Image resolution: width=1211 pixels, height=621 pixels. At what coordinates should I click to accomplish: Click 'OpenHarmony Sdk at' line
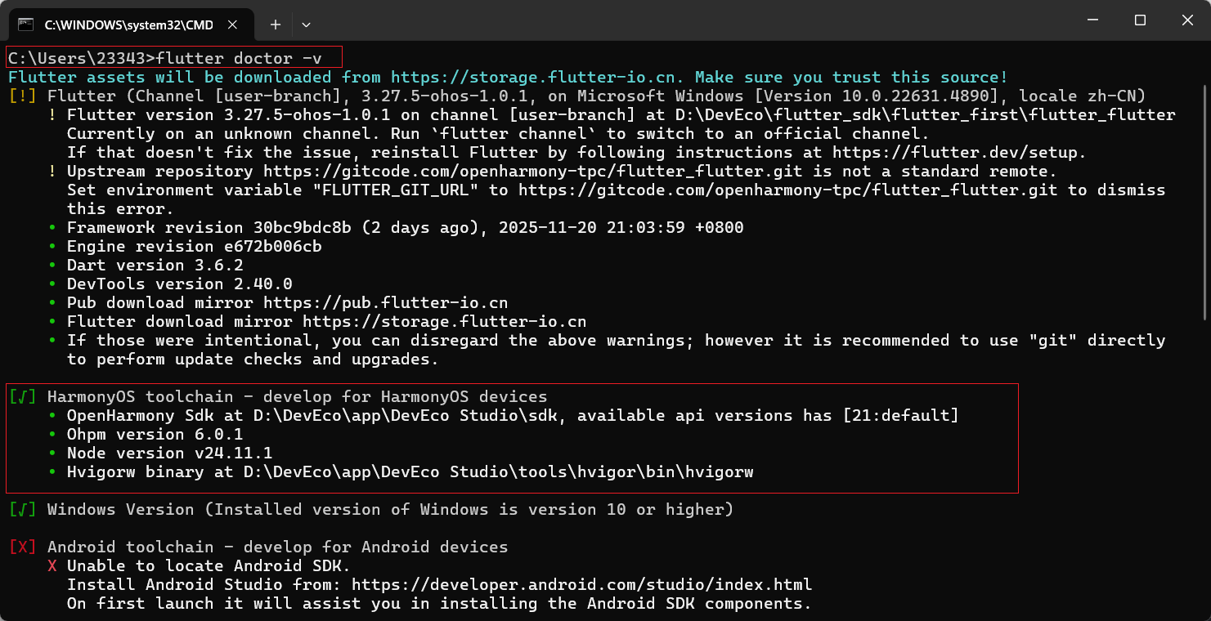point(513,415)
